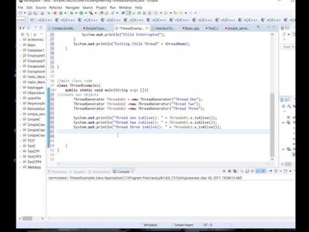Open the File menu

click(x=21, y=8)
